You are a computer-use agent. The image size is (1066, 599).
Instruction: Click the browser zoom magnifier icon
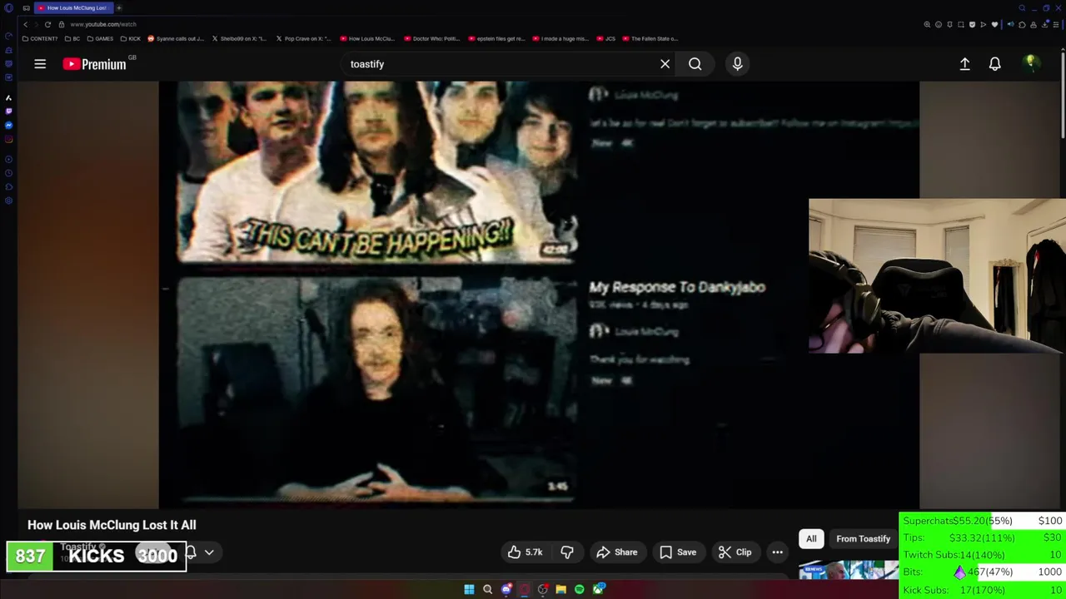point(927,24)
